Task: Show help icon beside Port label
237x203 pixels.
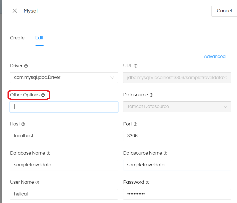Action: [x=135, y=124]
